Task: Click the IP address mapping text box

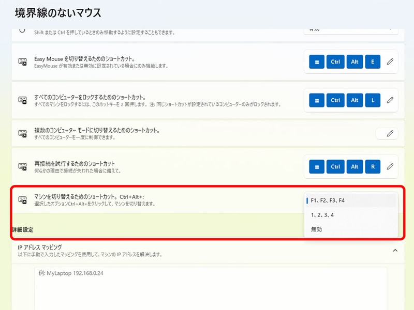Action: click(x=211, y=288)
